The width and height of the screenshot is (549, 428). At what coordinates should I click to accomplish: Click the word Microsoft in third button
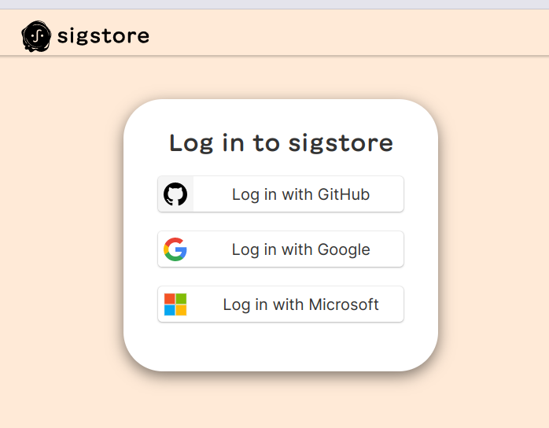344,304
